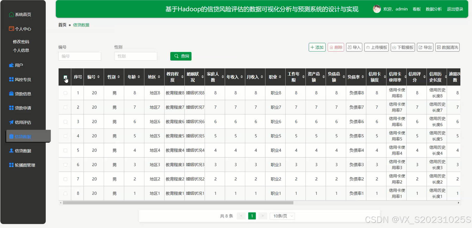472x228 pixels.
Task: Focus the 编号 search input field
Action: pos(80,56)
